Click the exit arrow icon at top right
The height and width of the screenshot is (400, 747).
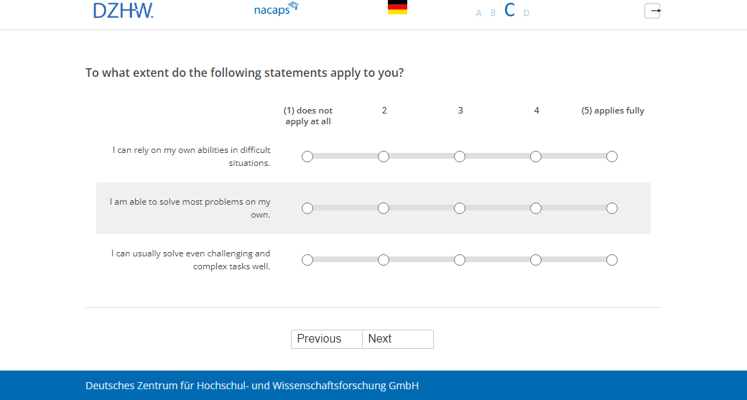pyautogui.click(x=652, y=11)
